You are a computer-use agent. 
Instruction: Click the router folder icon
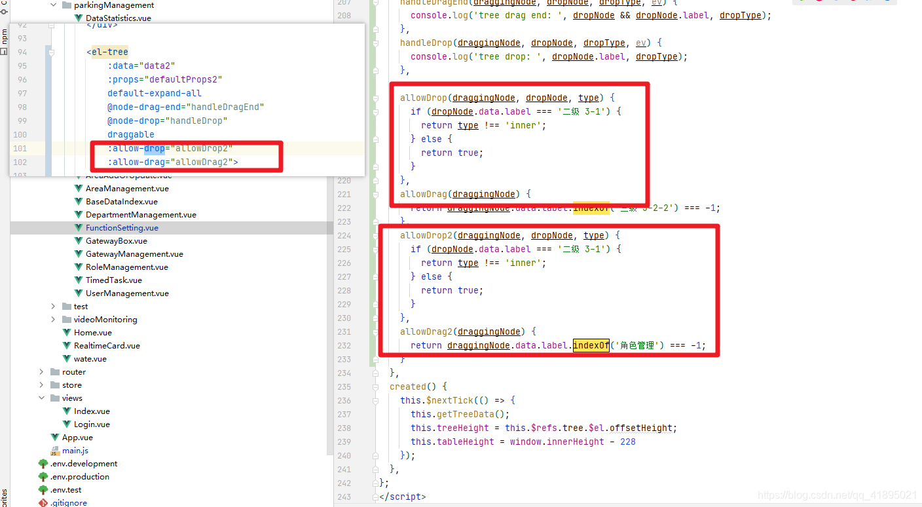tap(54, 372)
